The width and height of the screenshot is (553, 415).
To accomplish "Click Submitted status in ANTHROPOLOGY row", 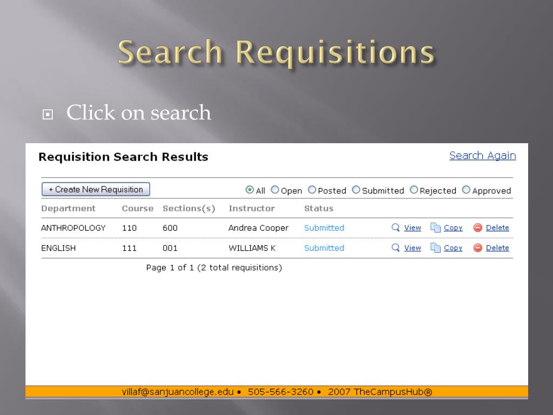I will pyautogui.click(x=324, y=227).
